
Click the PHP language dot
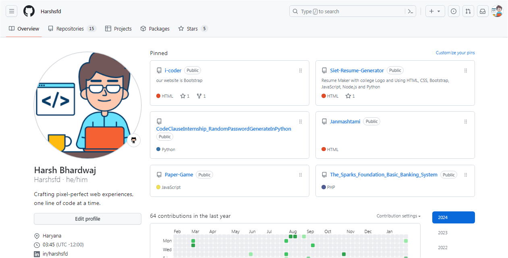(324, 187)
